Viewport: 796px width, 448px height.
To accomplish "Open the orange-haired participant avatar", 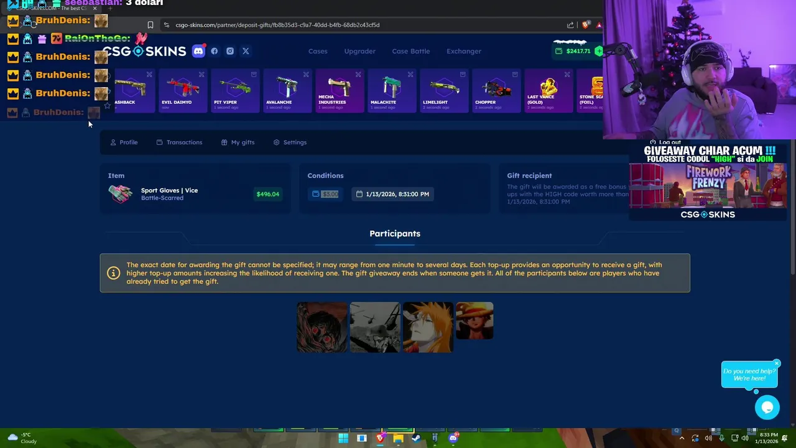I will coord(428,327).
